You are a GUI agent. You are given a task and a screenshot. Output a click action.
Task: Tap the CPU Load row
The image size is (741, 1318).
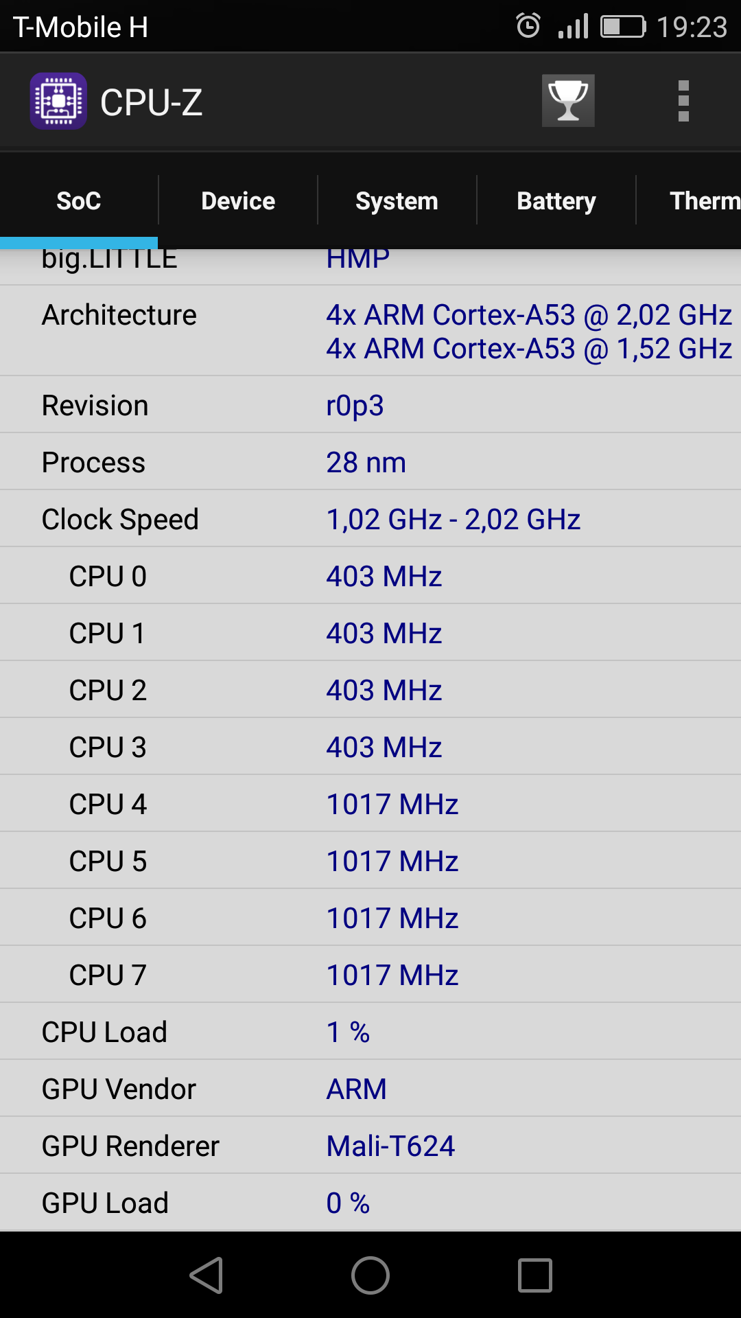pyautogui.click(x=370, y=1032)
